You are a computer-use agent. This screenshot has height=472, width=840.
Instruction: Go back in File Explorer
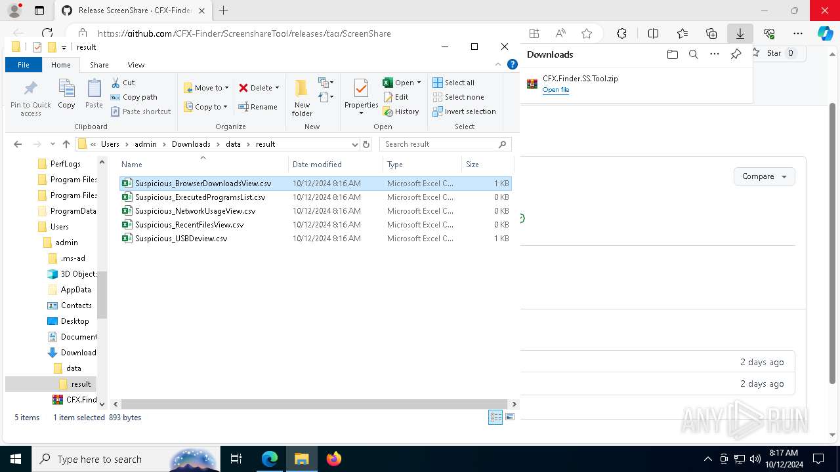(x=18, y=144)
